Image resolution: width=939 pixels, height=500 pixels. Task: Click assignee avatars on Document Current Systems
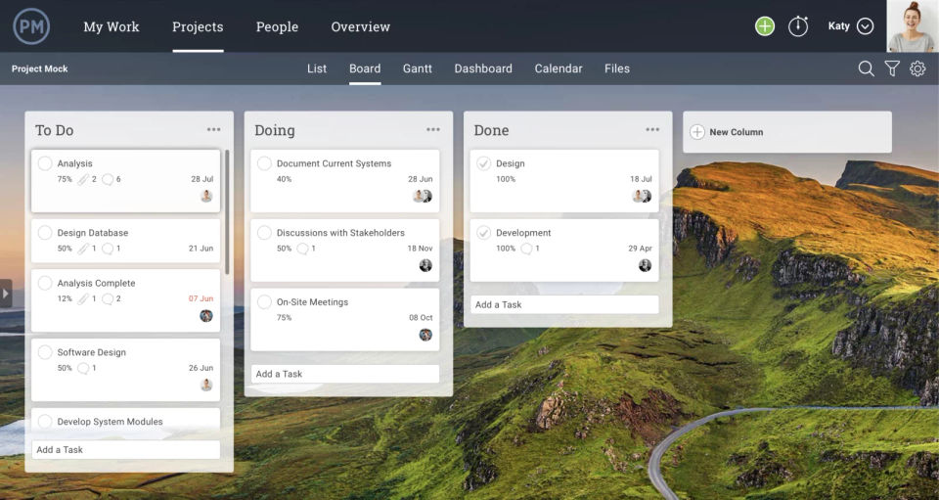click(x=423, y=196)
